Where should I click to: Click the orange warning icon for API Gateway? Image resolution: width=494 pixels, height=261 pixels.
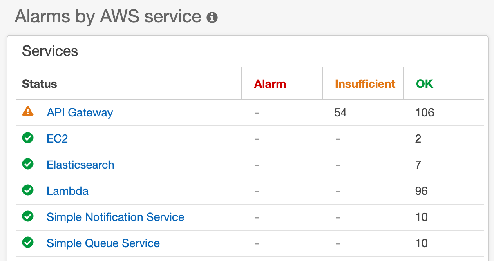pos(28,111)
